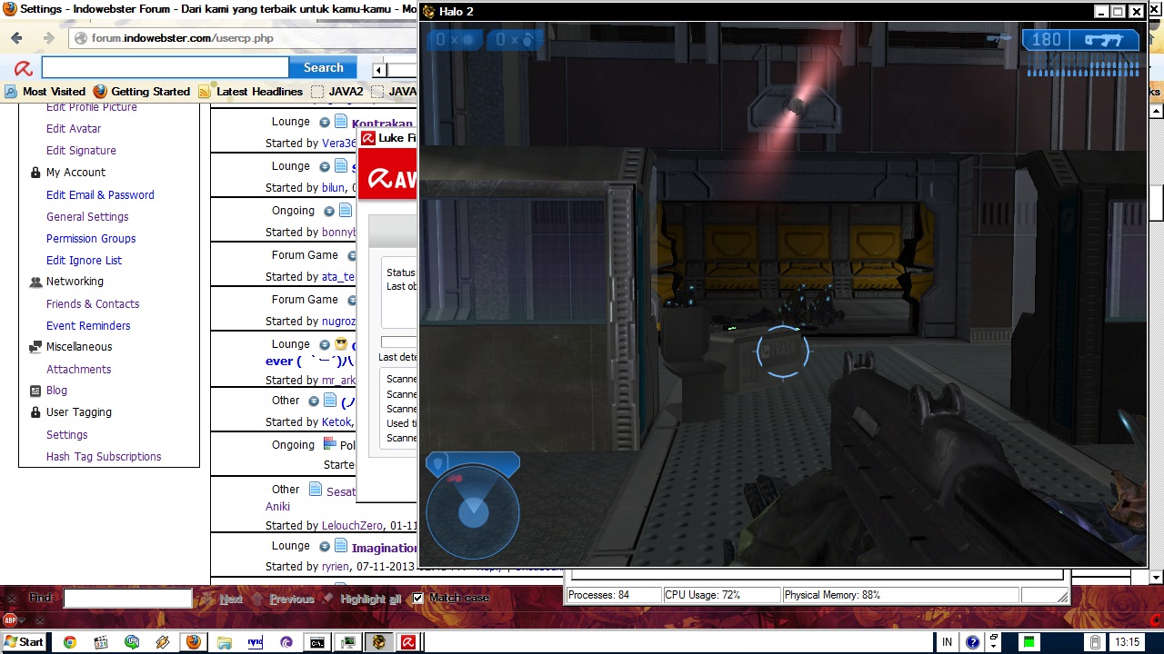
Task: Click the poll icon on the Ongoing thread
Action: click(330, 444)
